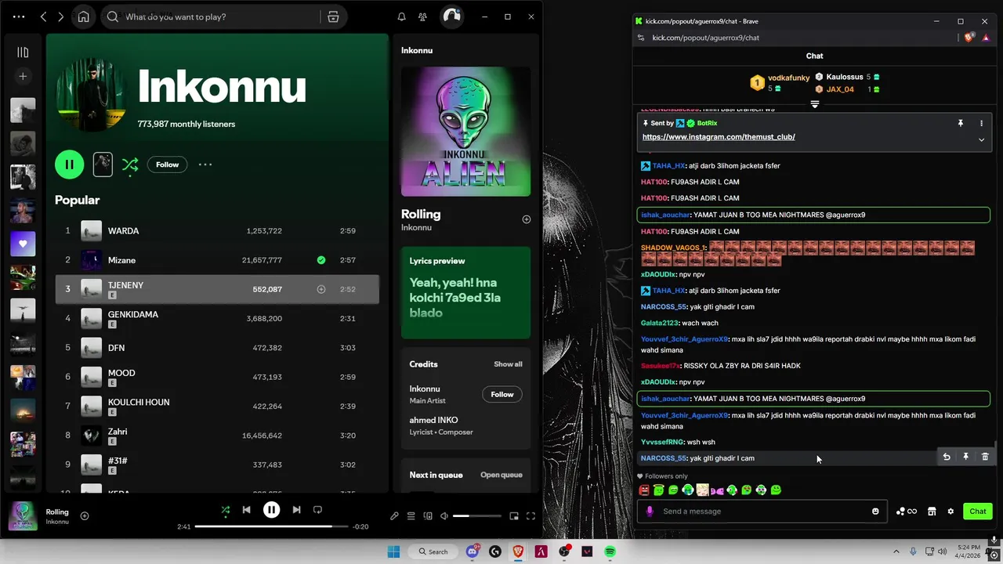1003x564 pixels.
Task: Create playlist with plus icon in sidebar
Action: pos(23,76)
